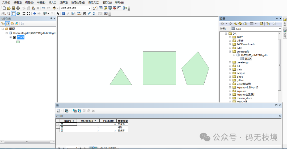The image size is (287, 149).
Task: Open a map file with the Open icon
Action: [x=9, y=8]
